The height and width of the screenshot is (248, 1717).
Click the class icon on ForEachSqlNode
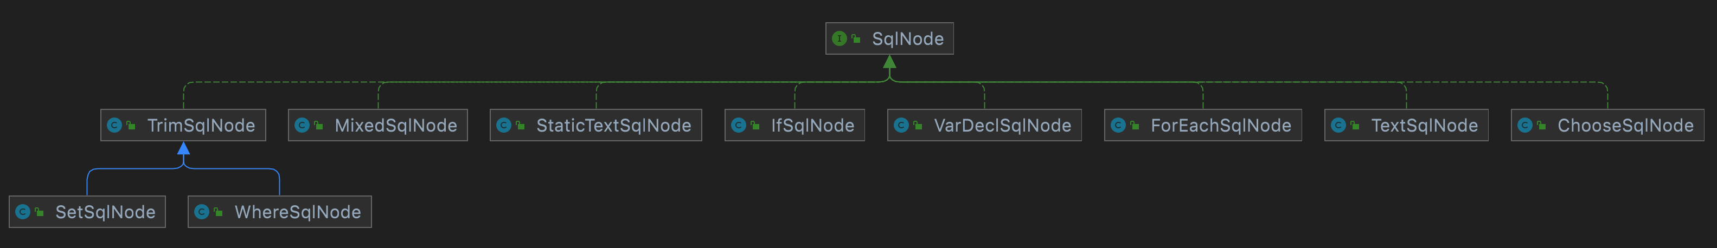(x=1118, y=125)
